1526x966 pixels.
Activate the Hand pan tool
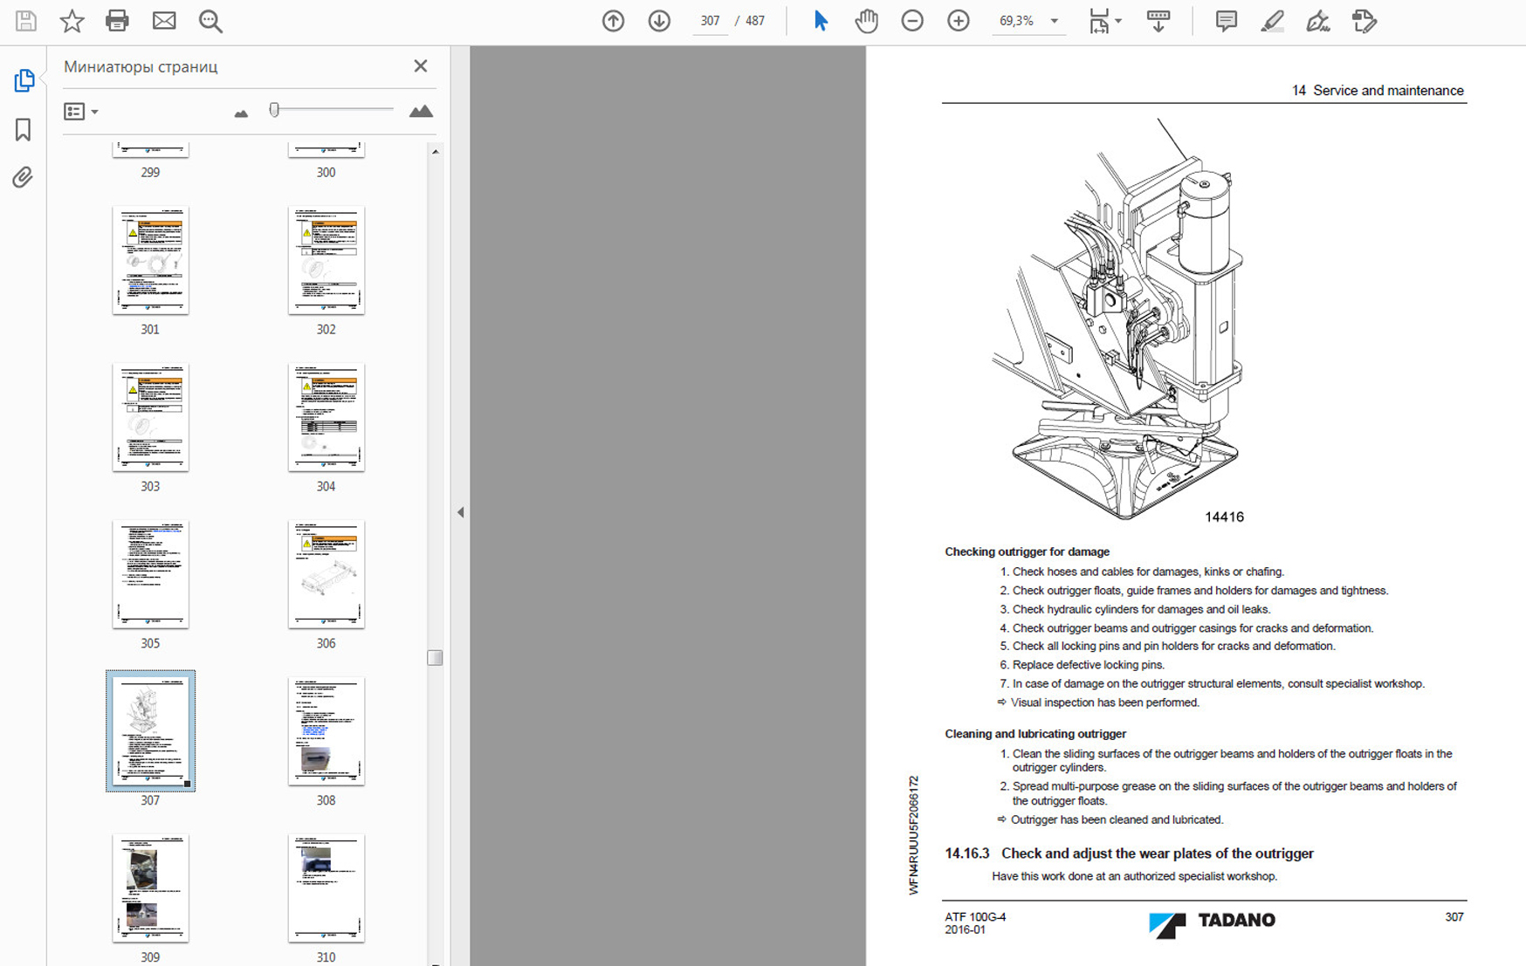point(866,21)
